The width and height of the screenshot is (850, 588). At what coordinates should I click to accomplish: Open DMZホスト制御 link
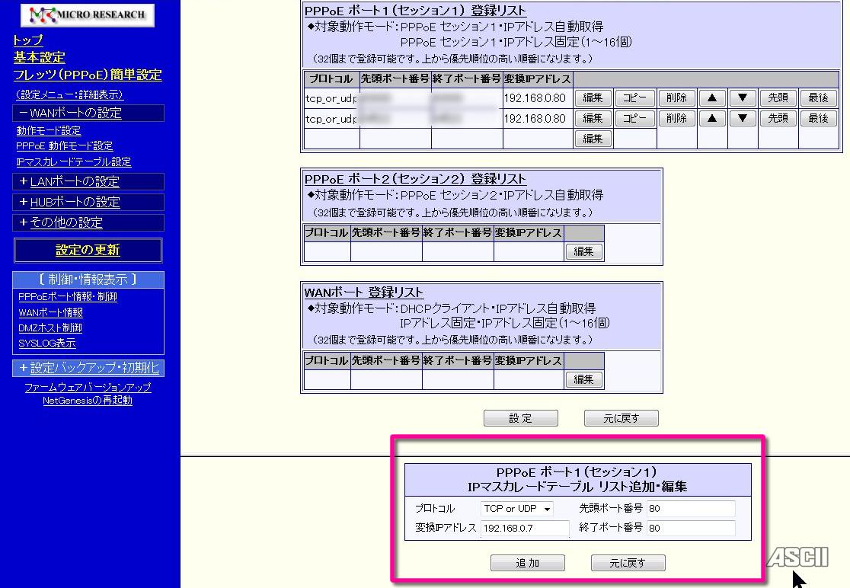[x=50, y=328]
